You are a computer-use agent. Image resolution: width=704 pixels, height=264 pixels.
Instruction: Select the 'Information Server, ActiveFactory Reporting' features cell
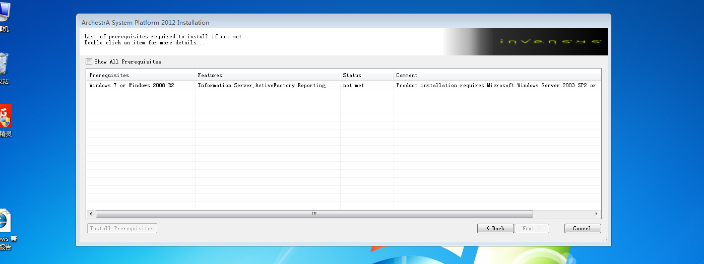(x=267, y=85)
